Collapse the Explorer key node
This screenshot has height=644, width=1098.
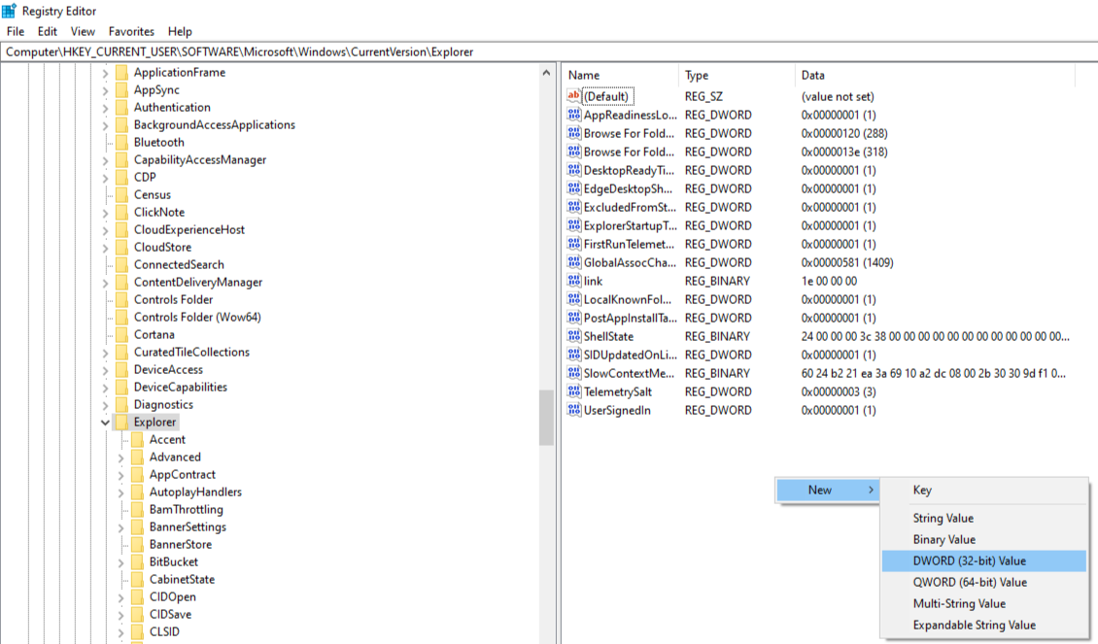105,423
